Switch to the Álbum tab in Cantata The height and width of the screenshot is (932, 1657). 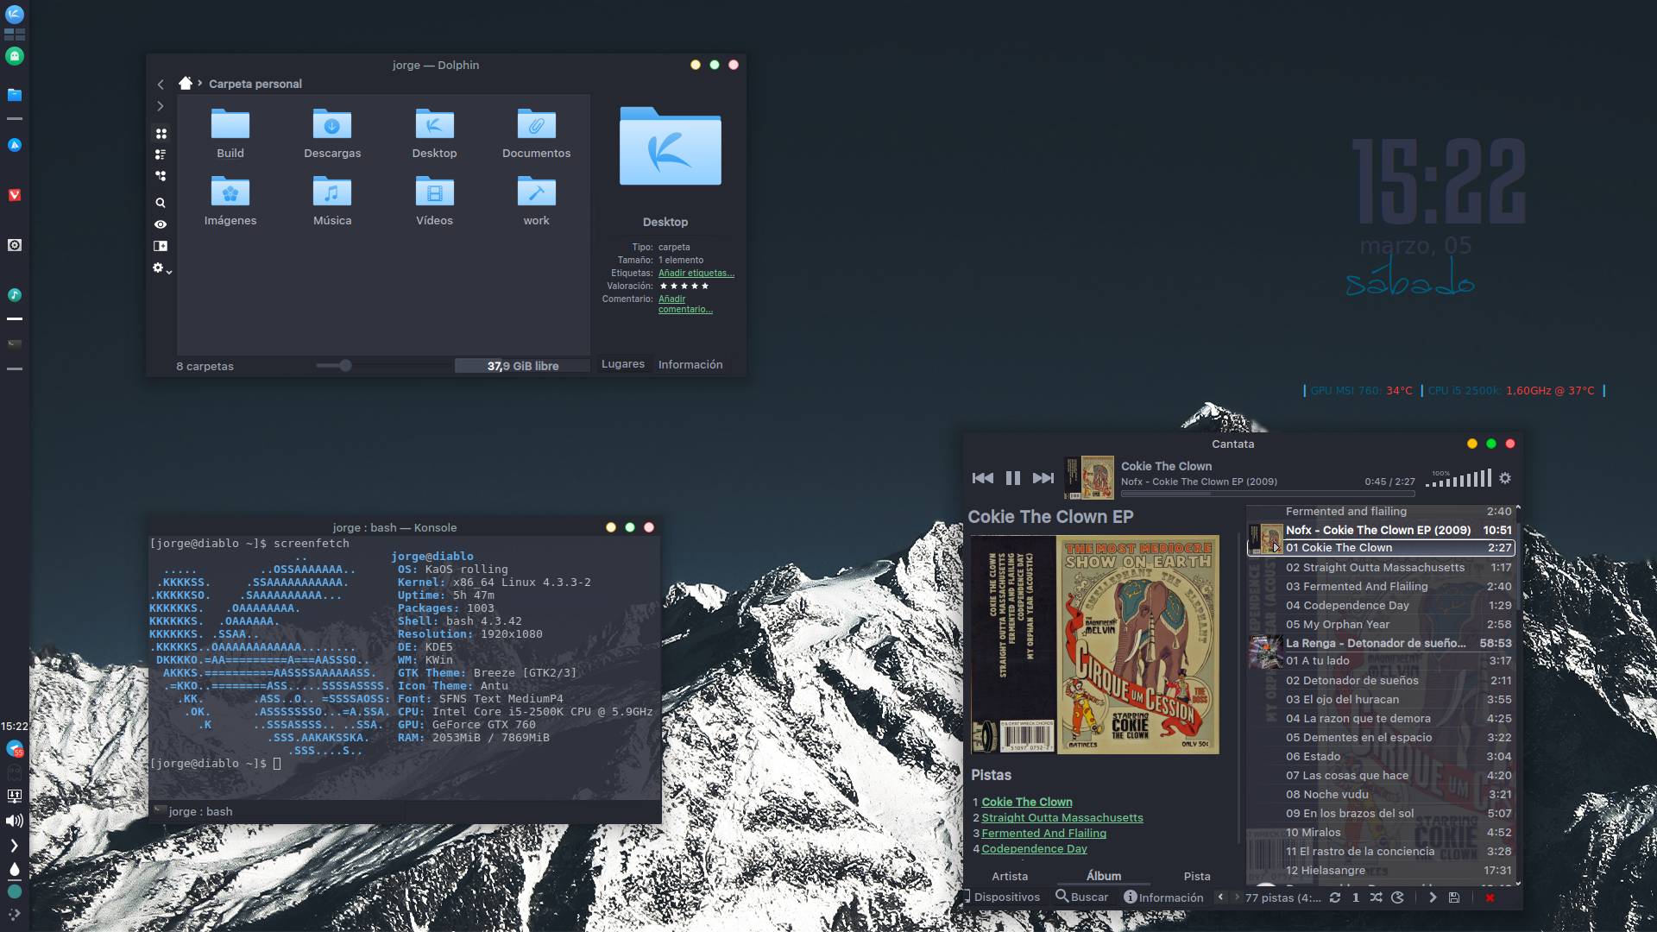click(1104, 876)
